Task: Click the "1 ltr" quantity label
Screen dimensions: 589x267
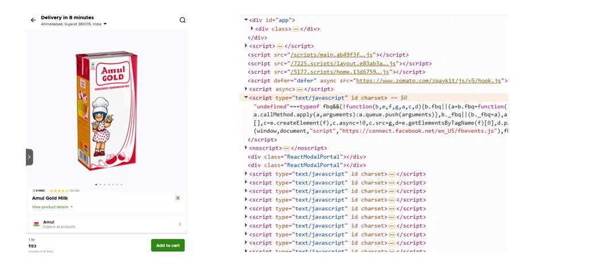Action: [32, 239]
